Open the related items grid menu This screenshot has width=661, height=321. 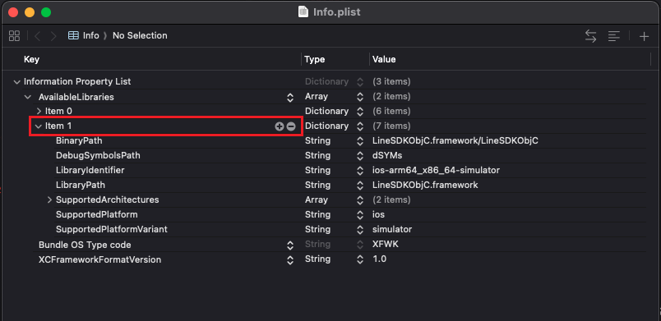click(x=14, y=36)
